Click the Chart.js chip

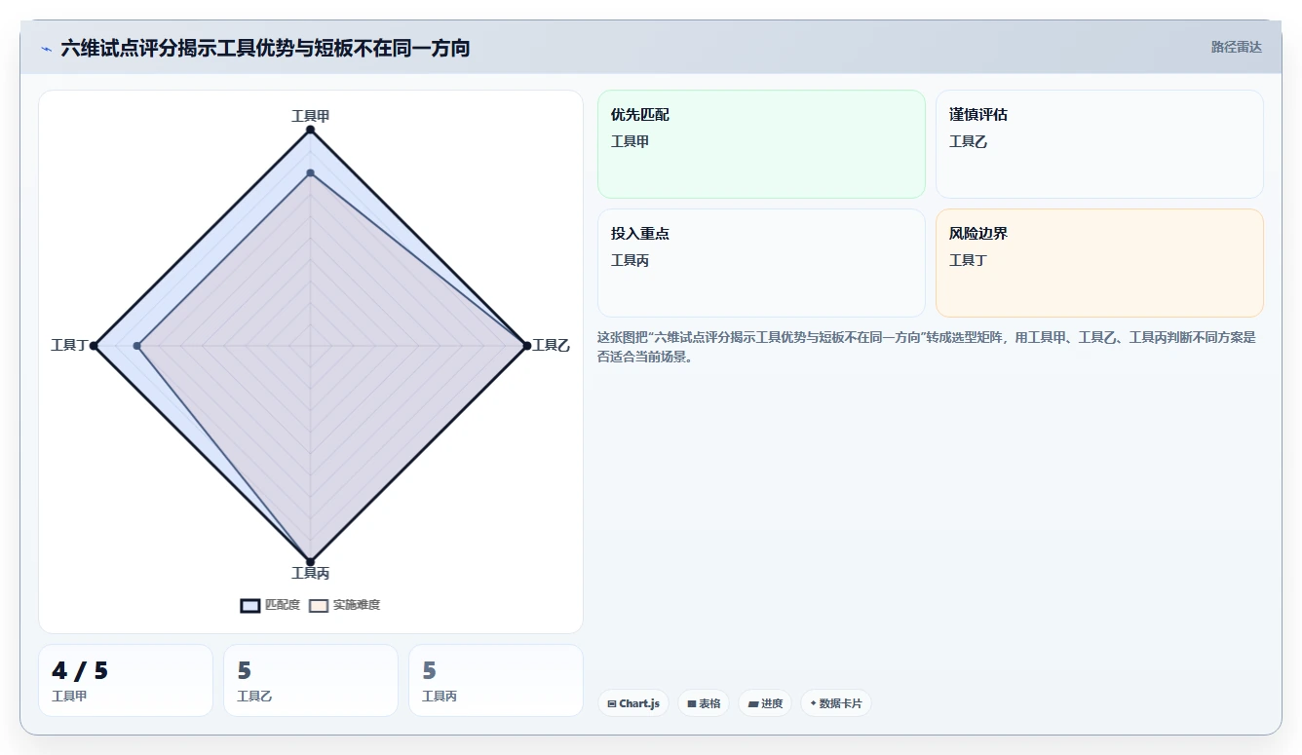[x=633, y=703]
